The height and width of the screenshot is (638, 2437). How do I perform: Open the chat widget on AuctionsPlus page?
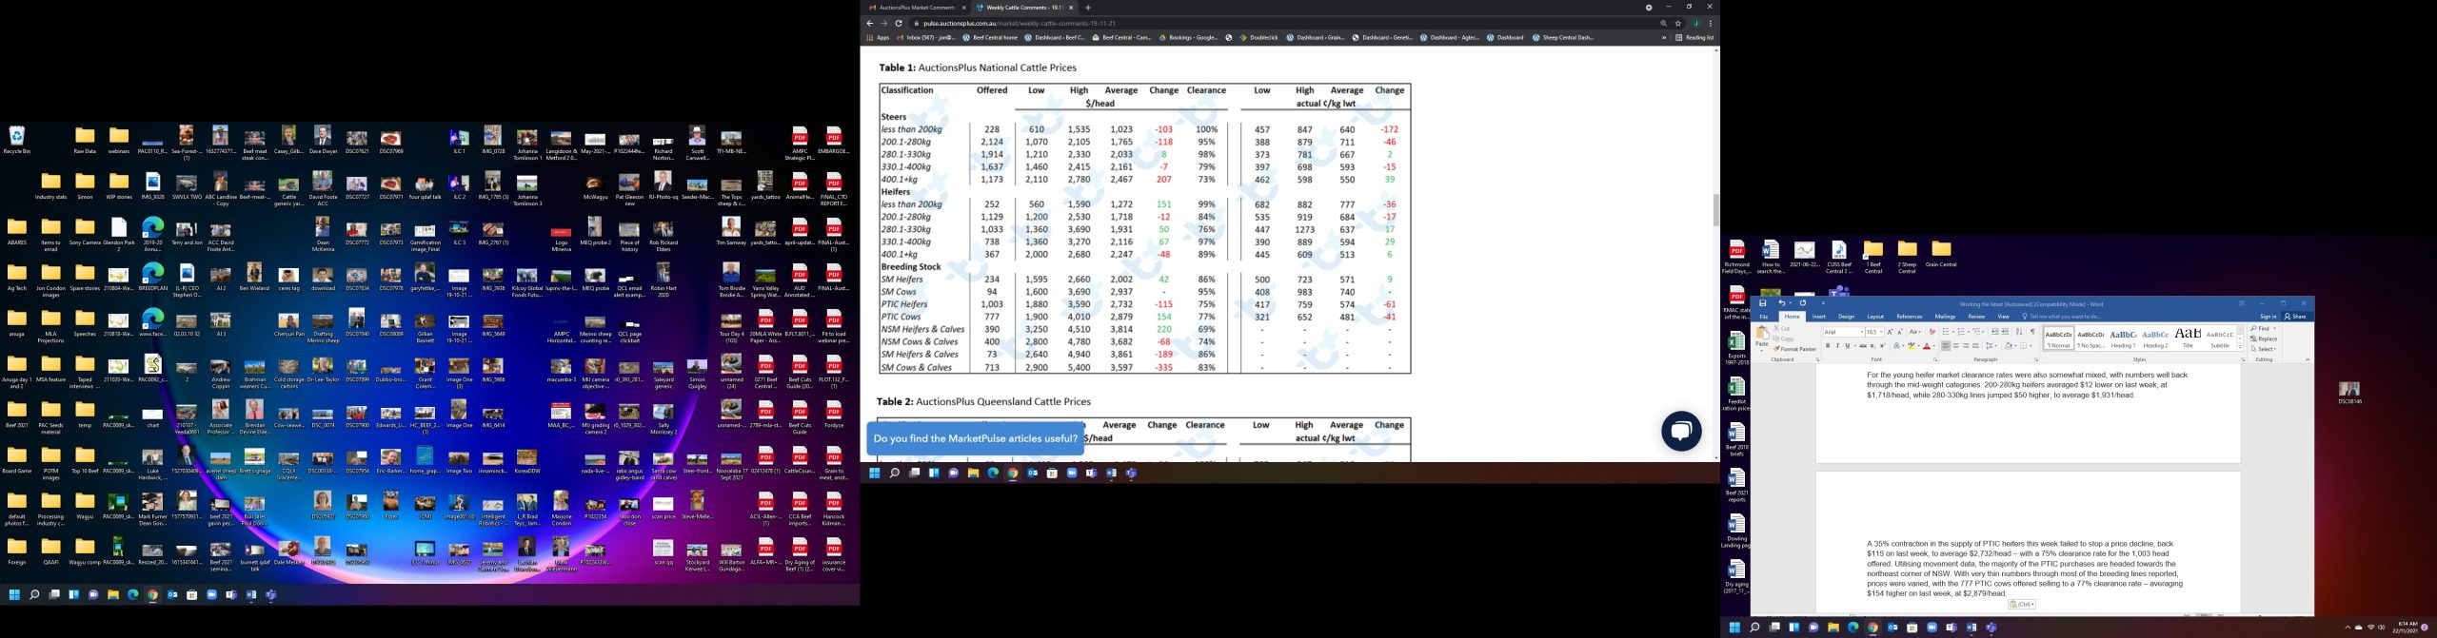pyautogui.click(x=1681, y=431)
